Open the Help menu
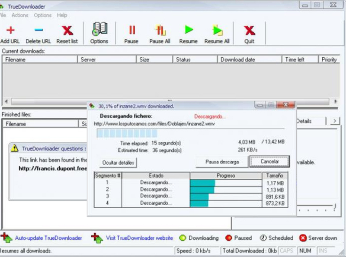346x257 pixels. point(62,15)
